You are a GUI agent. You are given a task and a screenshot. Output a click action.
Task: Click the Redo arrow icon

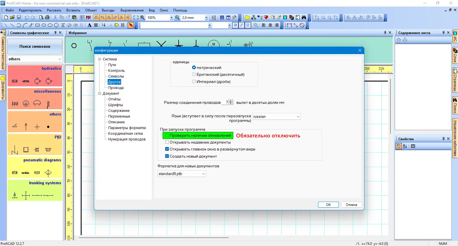click(x=33, y=17)
